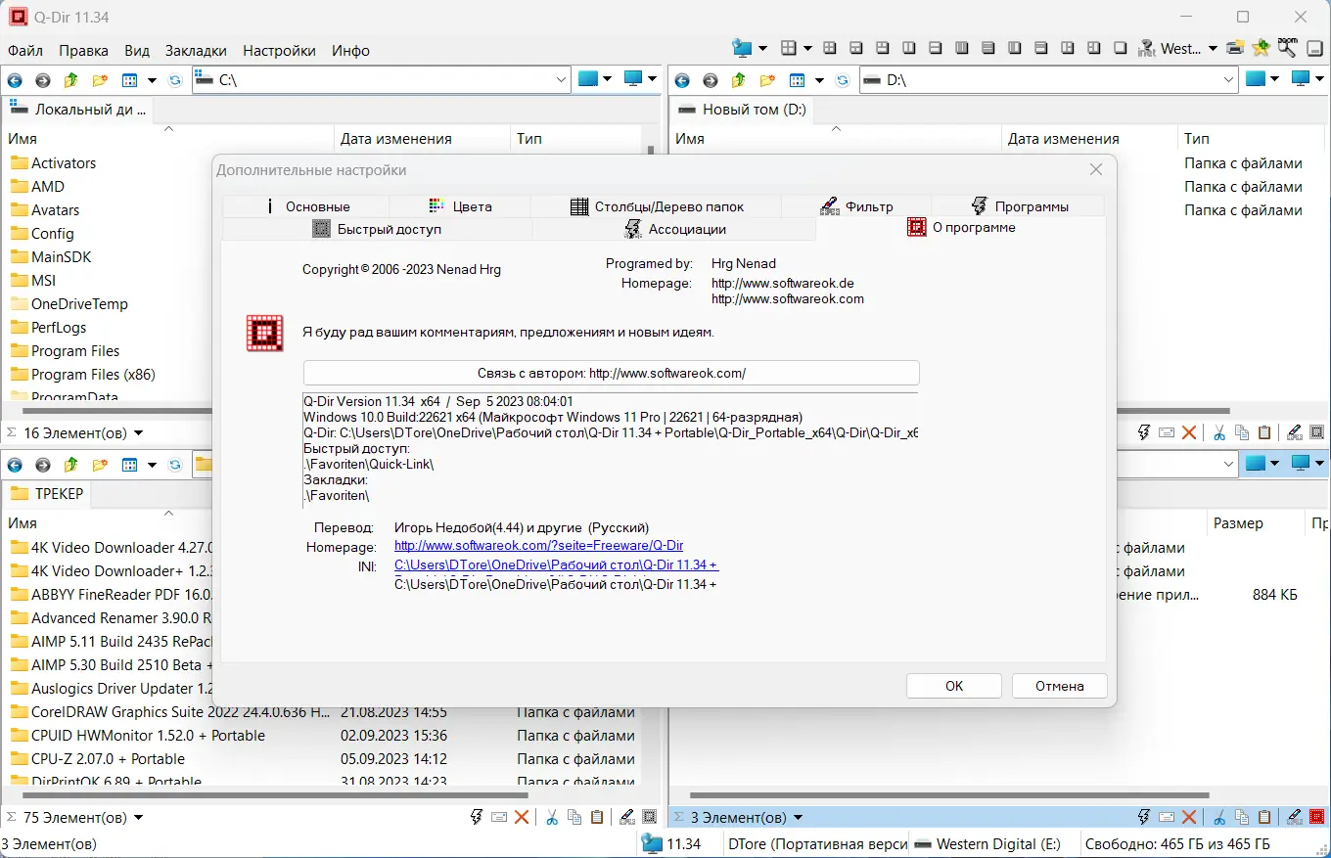Click paste clipboard icon in 75 Элемент(ов) bar
Image resolution: width=1331 pixels, height=858 pixels.
[x=596, y=817]
